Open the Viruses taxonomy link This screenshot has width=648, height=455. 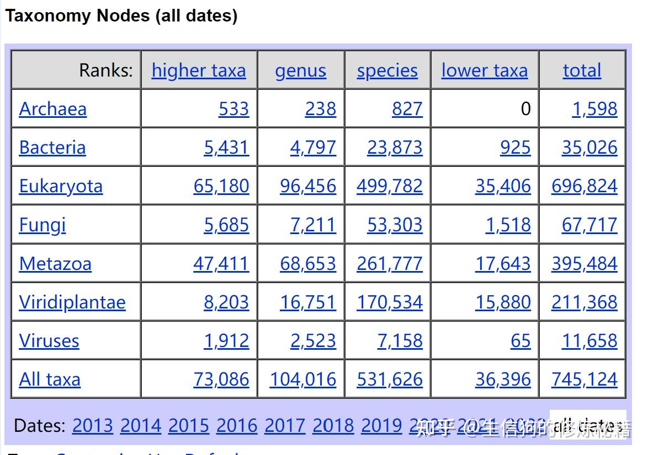pyautogui.click(x=49, y=341)
